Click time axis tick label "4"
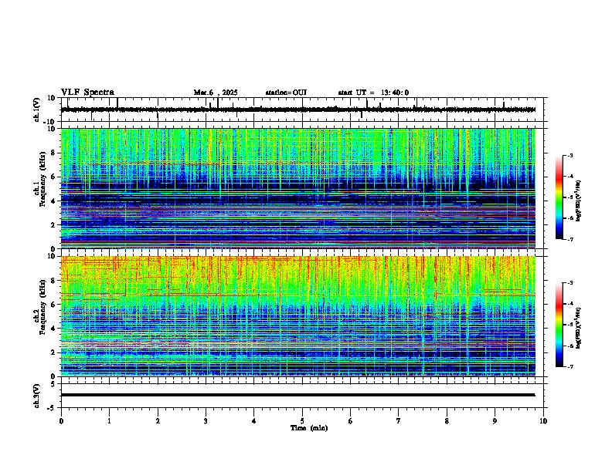Screen dimensions: 612x472 point(254,421)
